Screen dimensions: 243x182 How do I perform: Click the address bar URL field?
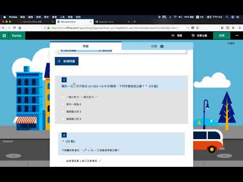click(x=114, y=28)
